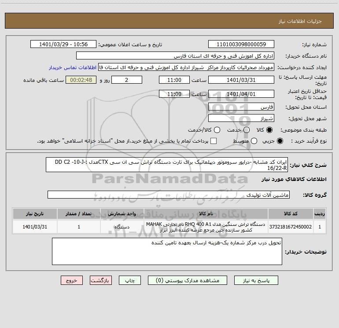Click the price validity hour 11:00 field
Viewport: 339px width, 328px height.
(174, 94)
